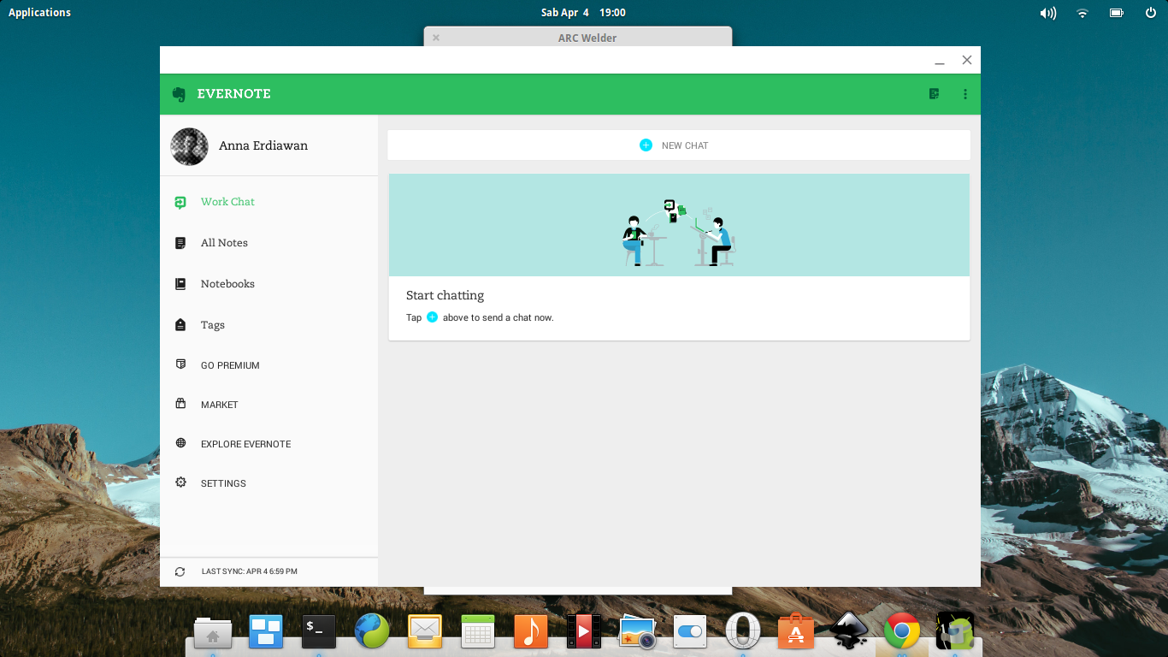Click the Go Premium icon

[x=180, y=364]
